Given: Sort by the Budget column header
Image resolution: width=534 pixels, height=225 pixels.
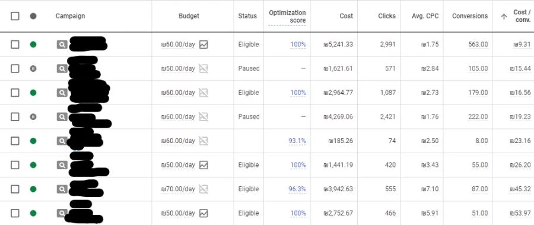Looking at the screenshot, I should pyautogui.click(x=189, y=16).
